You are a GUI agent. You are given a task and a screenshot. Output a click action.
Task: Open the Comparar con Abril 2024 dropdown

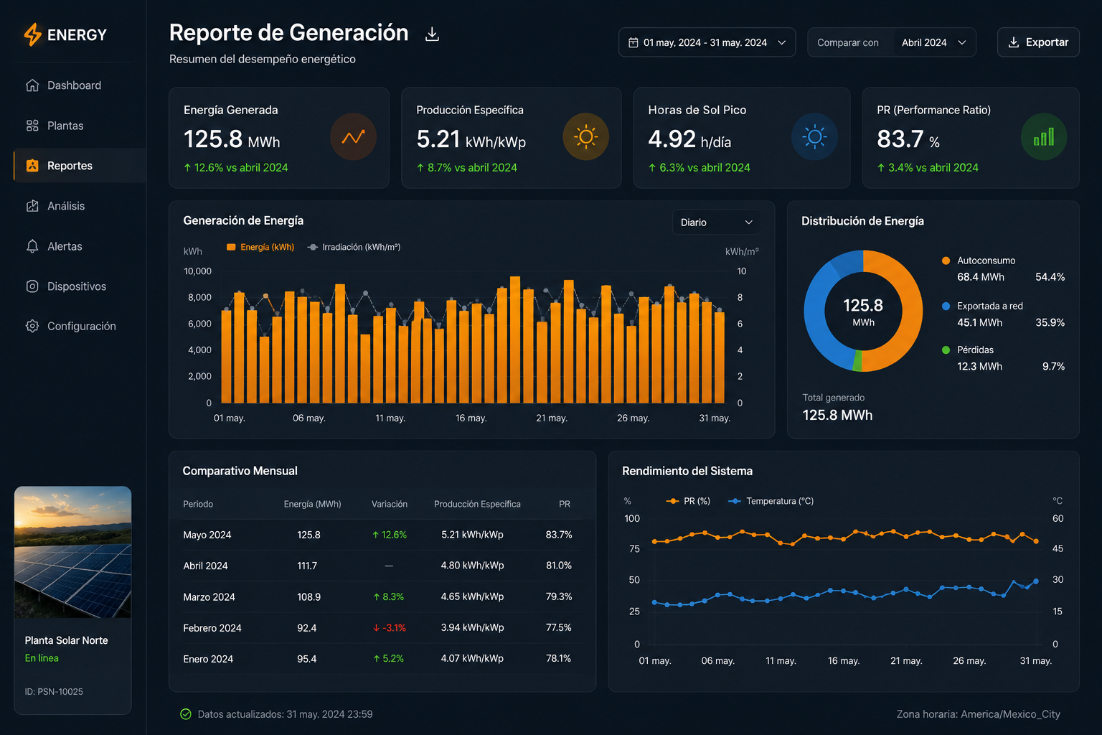(x=892, y=42)
